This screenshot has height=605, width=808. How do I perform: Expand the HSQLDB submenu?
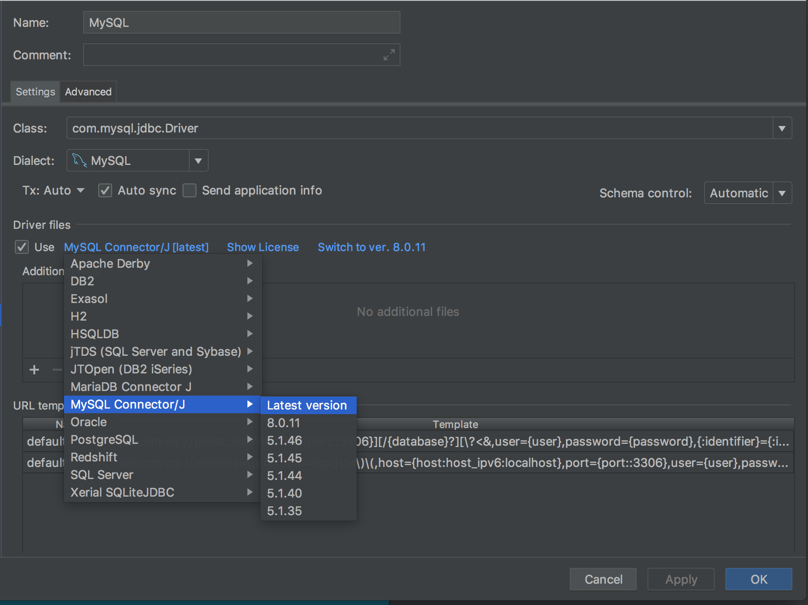tap(163, 334)
